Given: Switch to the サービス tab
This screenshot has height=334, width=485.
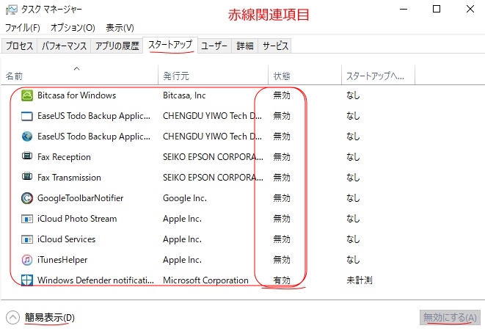Looking at the screenshot, I should (x=275, y=46).
